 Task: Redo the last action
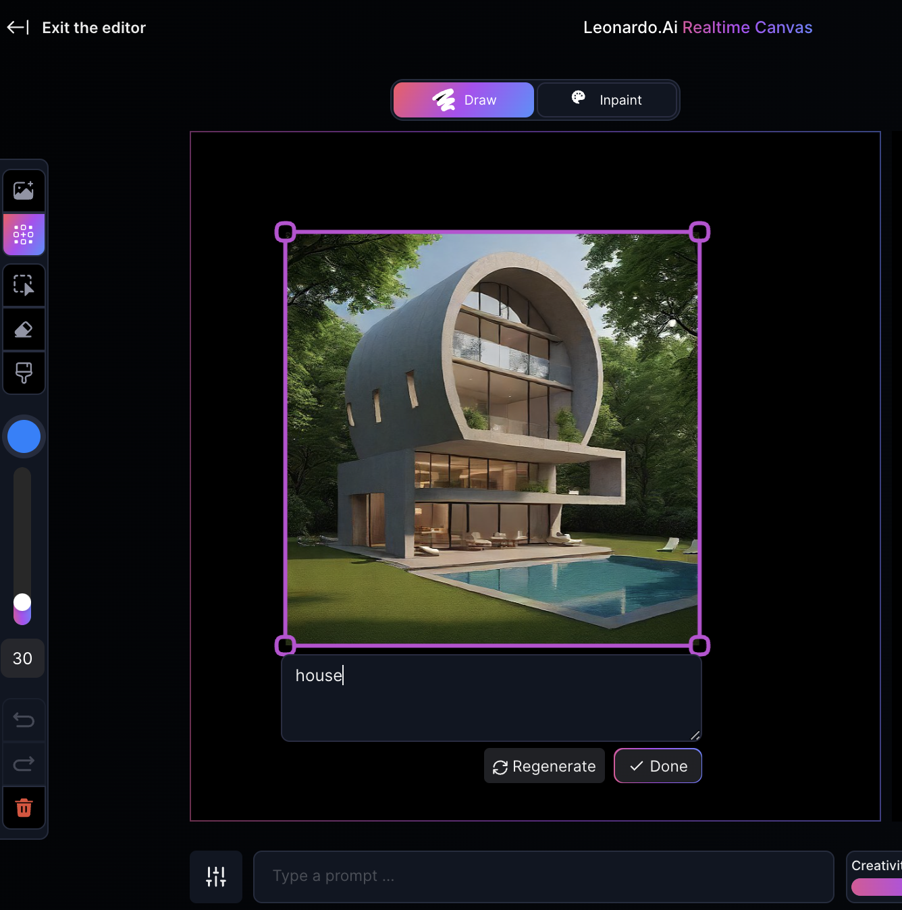click(x=24, y=764)
